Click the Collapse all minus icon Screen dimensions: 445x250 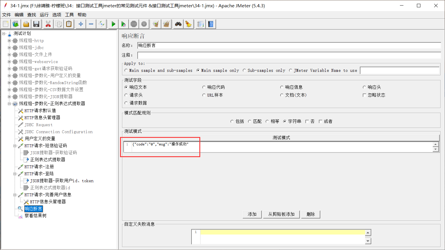tap(91, 24)
